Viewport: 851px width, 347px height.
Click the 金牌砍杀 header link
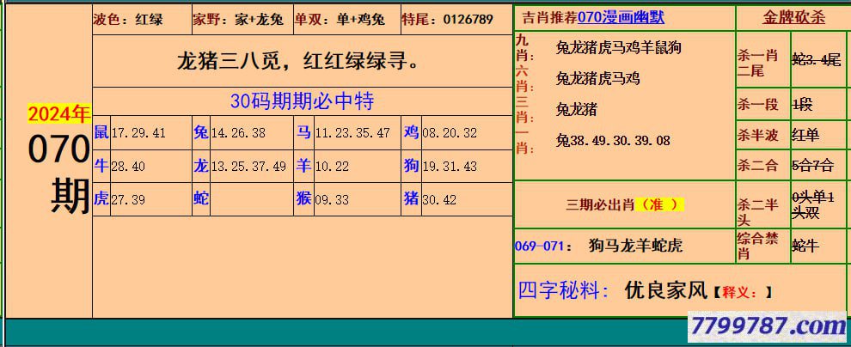(794, 17)
